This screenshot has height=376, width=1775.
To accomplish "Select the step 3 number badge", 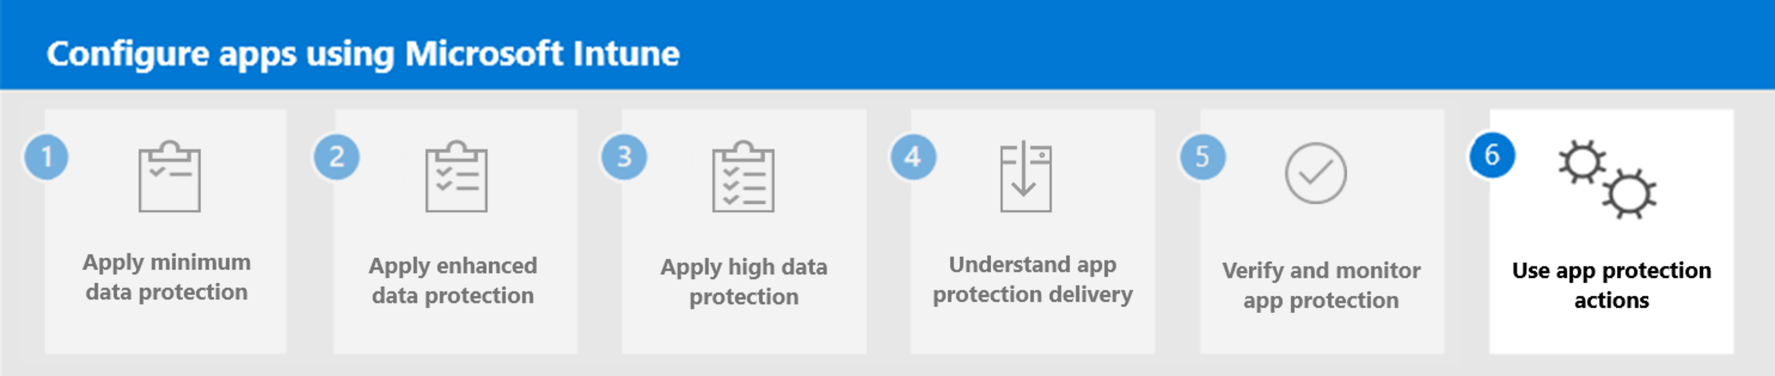I will pos(624,157).
